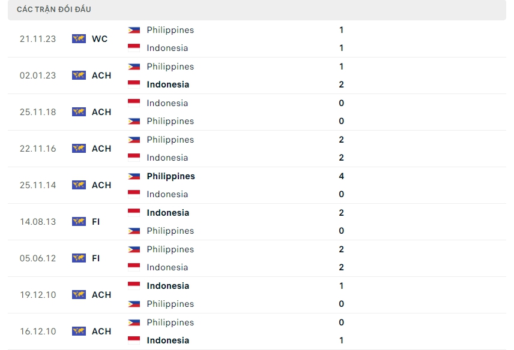Click the 16.12.10 match date
The image size is (514, 350).
pos(38,331)
